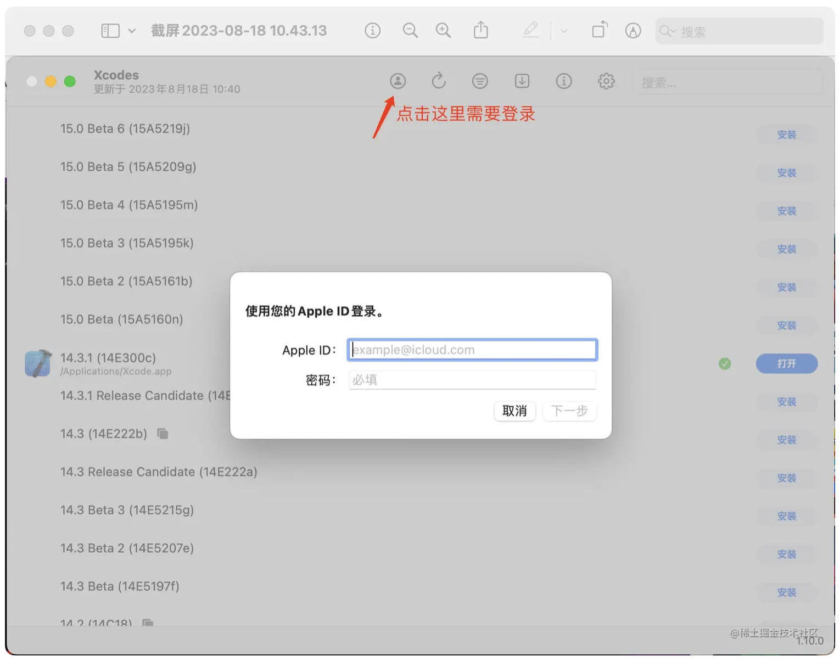The width and height of the screenshot is (839, 662).
Task: Refresh the Xcode version list in Xcodes
Action: [438, 81]
